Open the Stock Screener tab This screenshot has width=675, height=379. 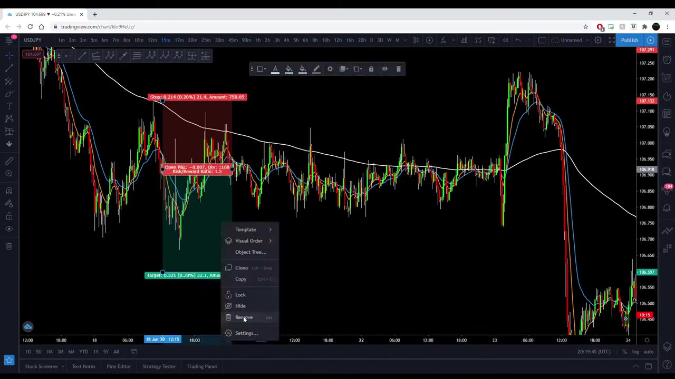(x=41, y=366)
